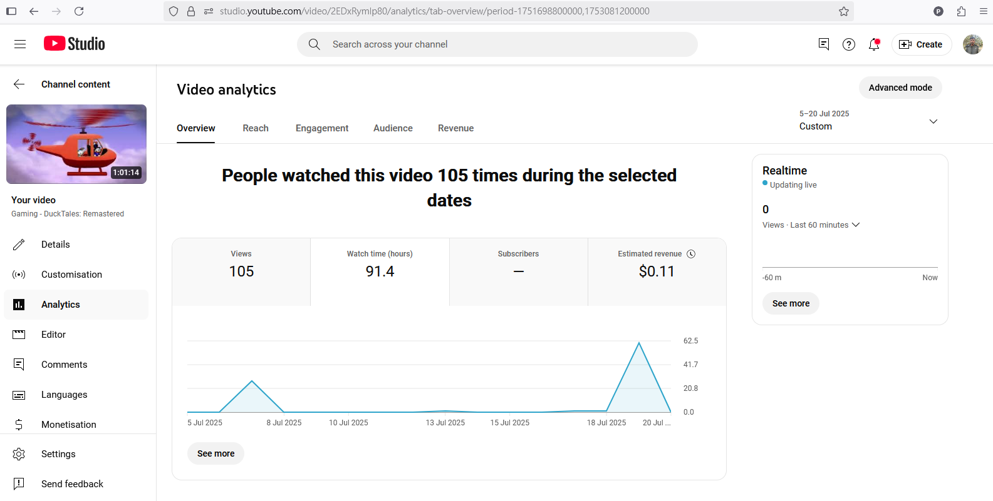Screen dimensions: 993x501
Task: Reload the page with refresh icon
Action: (x=79, y=11)
